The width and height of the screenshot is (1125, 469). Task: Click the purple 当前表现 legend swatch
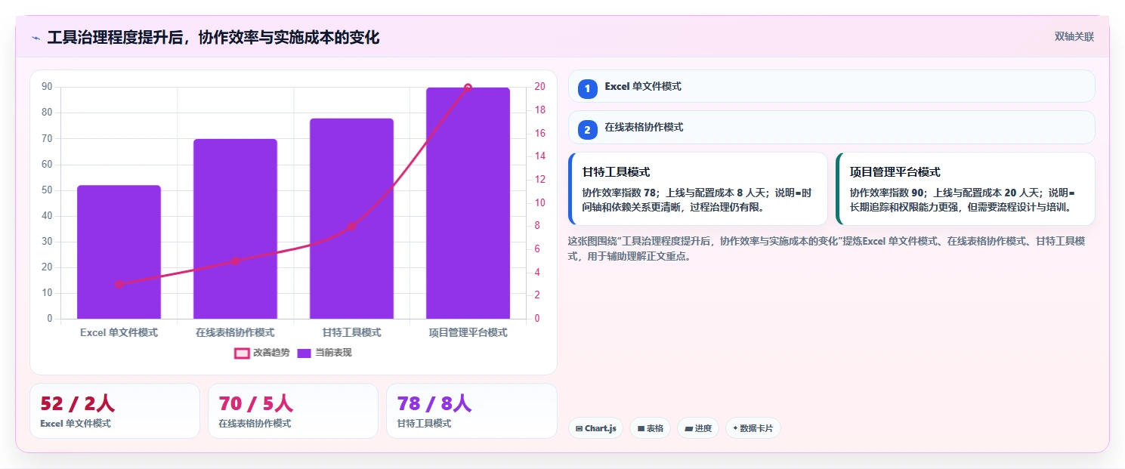(x=304, y=353)
